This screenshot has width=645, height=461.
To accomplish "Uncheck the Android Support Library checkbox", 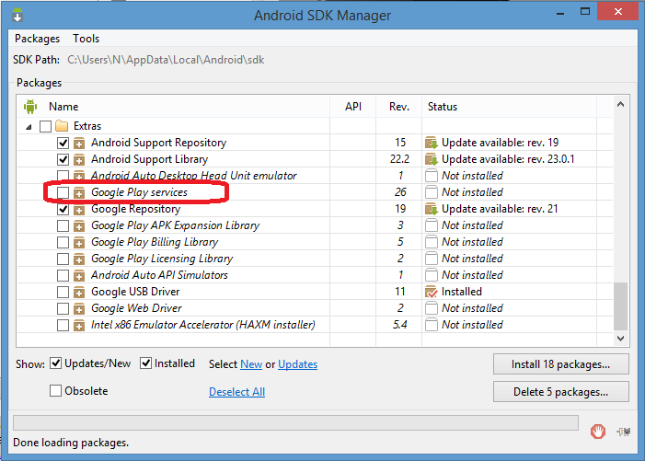I will pyautogui.click(x=63, y=159).
